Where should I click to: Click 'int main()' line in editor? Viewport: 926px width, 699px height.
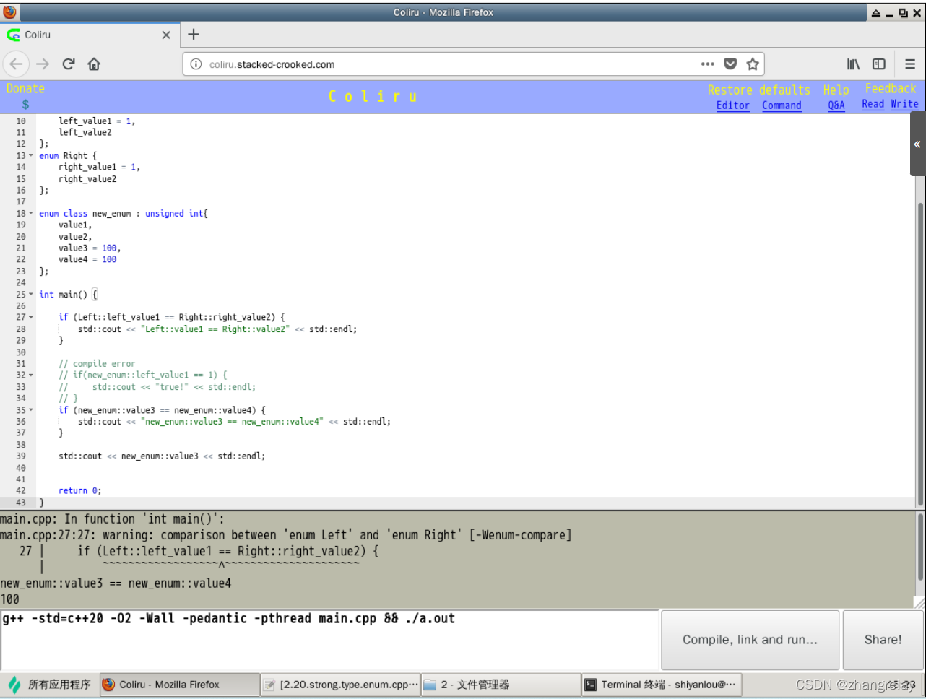coord(68,295)
